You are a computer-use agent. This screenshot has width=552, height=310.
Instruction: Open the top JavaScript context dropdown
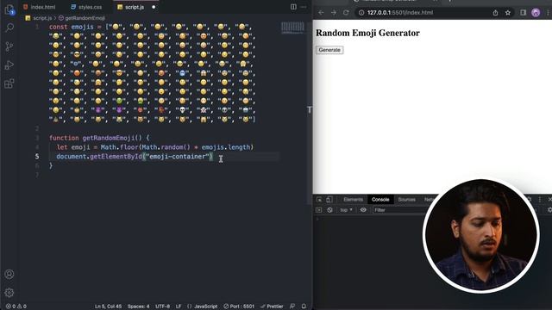(346, 210)
